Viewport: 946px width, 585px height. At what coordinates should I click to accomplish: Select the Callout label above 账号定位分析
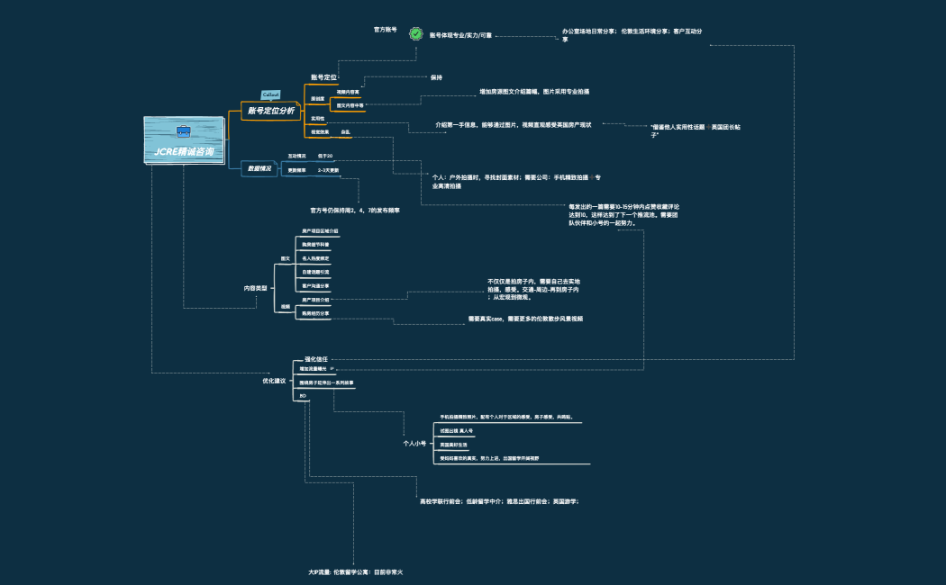270,94
